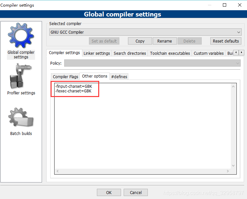Open the Batch builds icon
The width and height of the screenshot is (247, 199).
[21, 117]
